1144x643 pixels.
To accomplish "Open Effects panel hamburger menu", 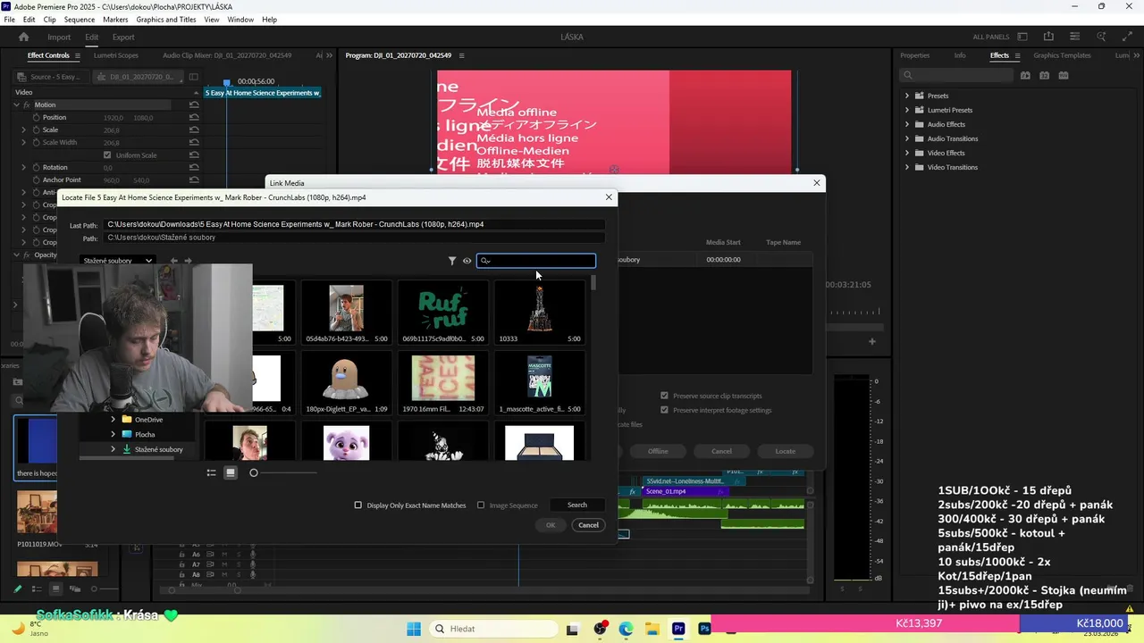I will coord(1017,55).
